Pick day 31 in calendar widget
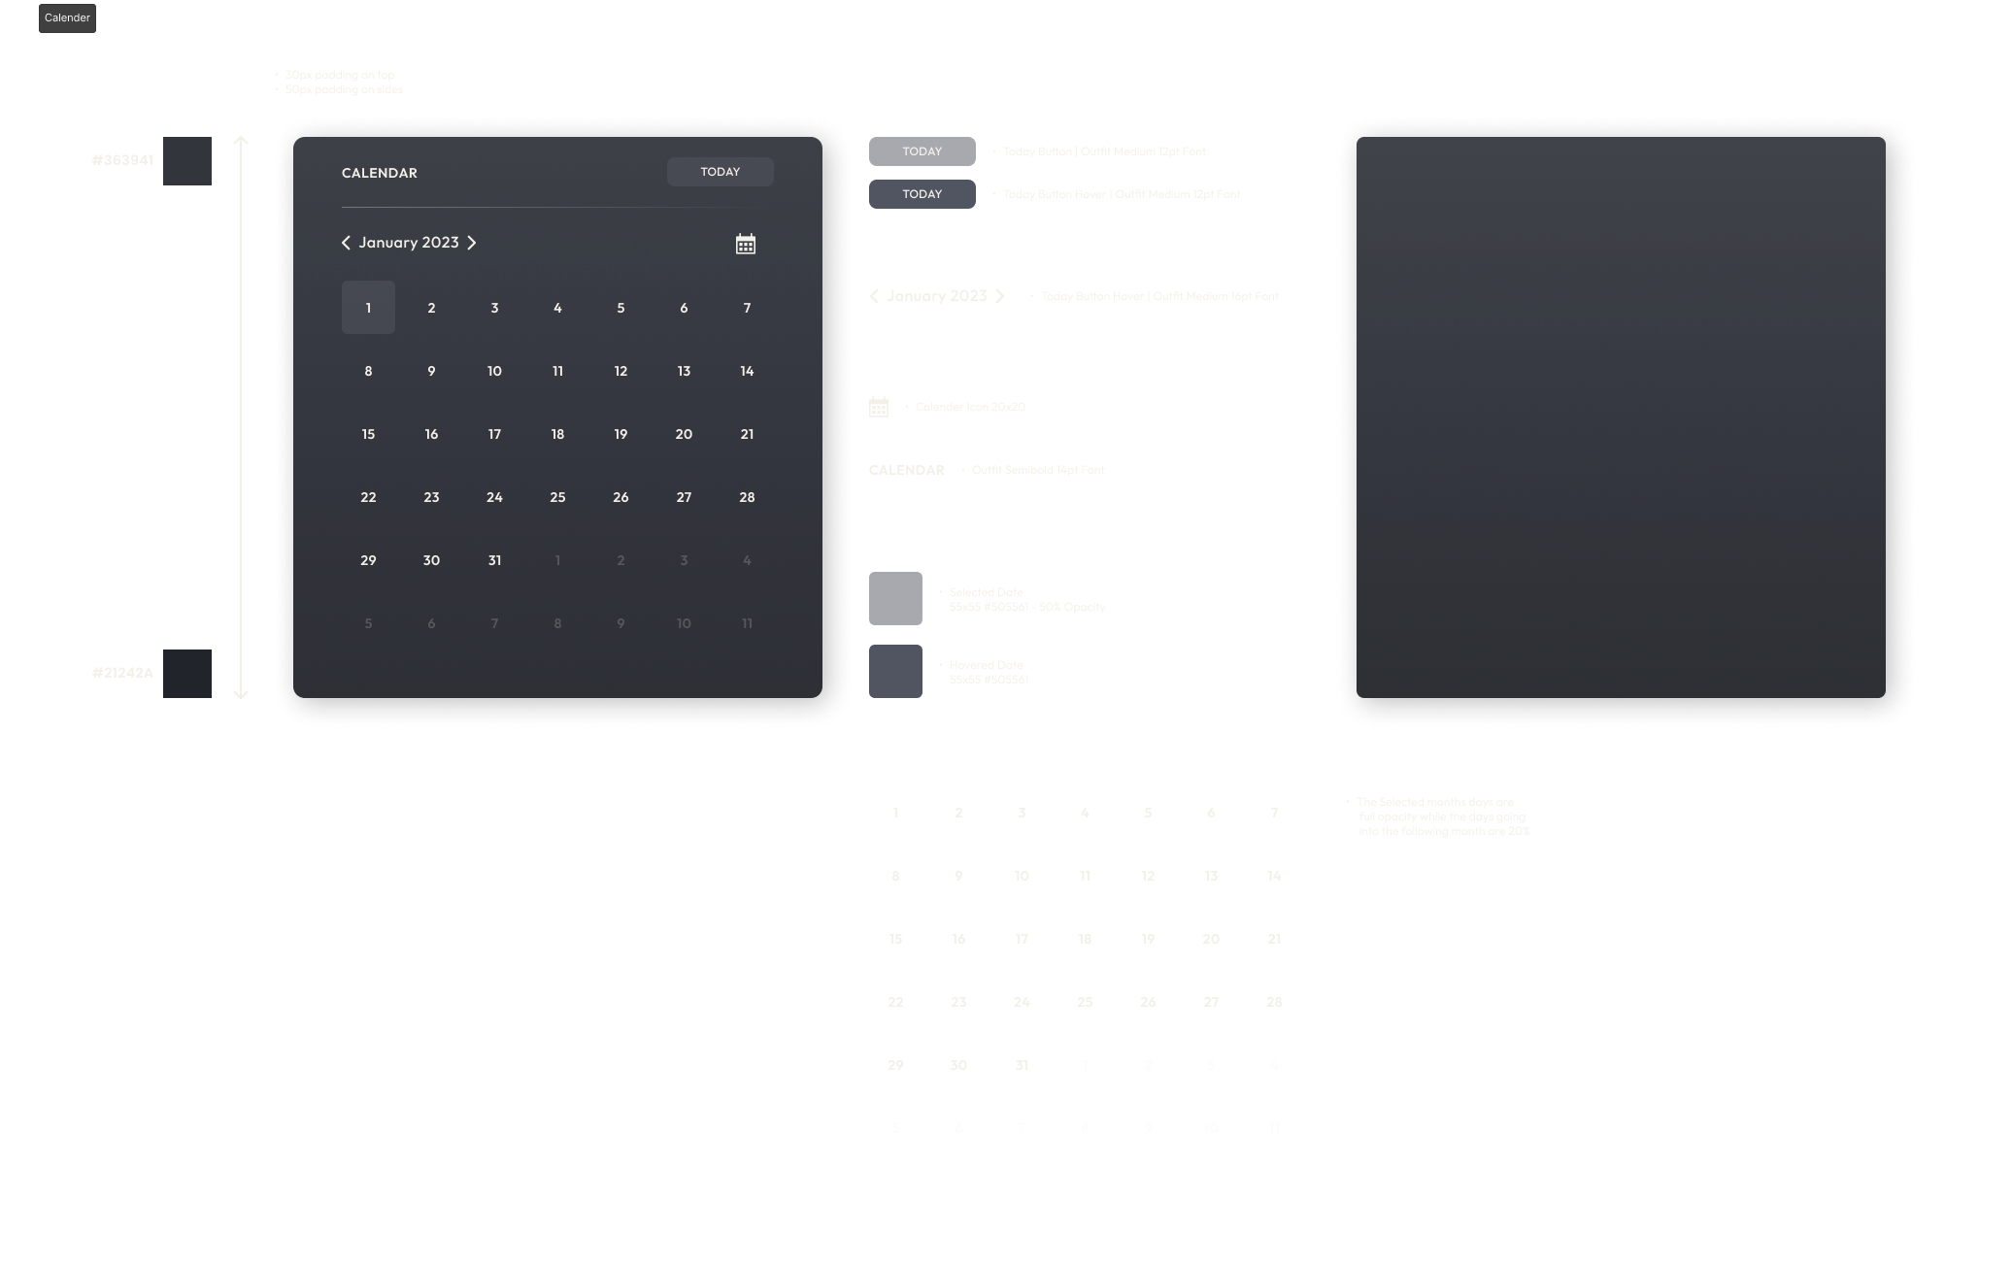The image size is (2012, 1266). click(x=494, y=560)
